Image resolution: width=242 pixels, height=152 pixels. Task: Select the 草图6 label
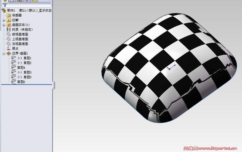(21, 82)
